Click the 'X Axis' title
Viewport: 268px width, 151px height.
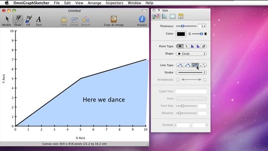click(80, 138)
